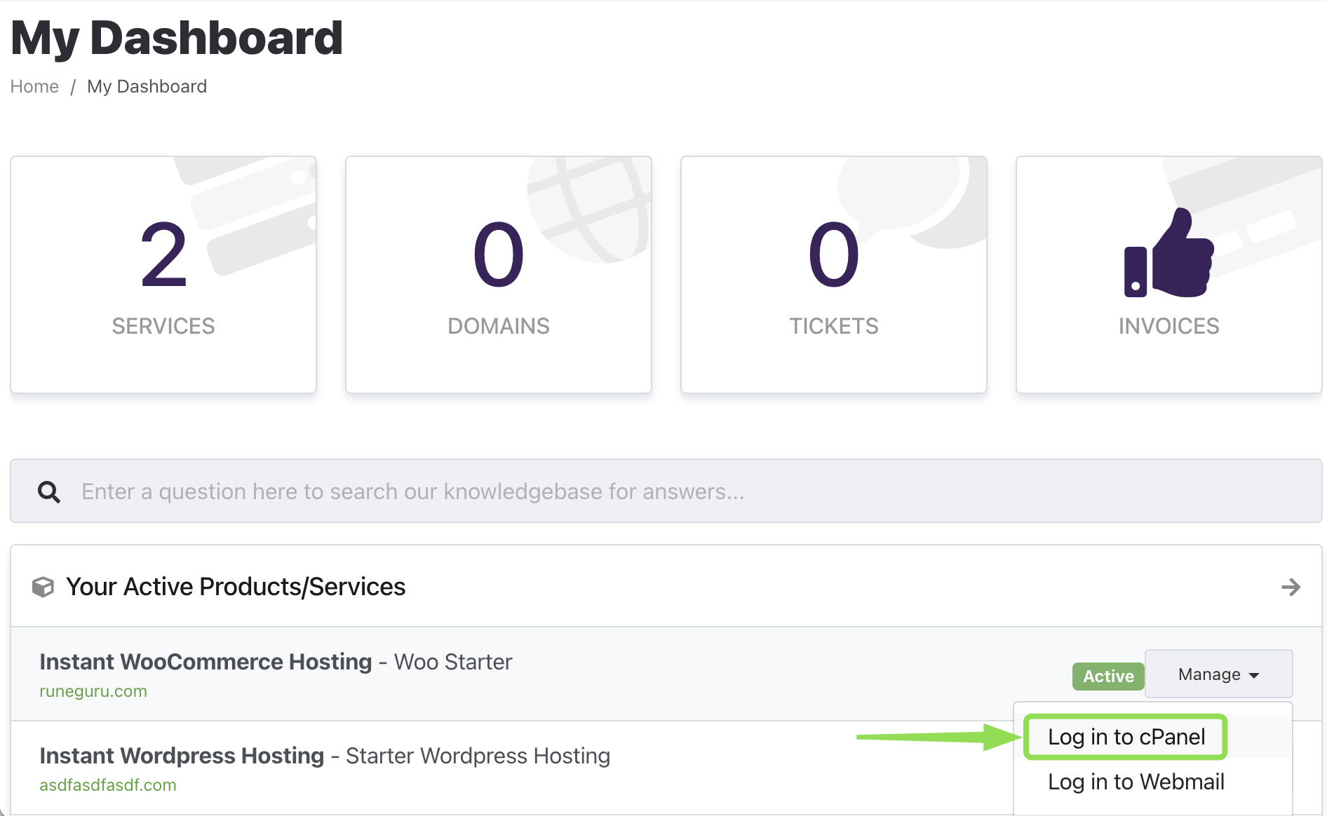Select Log in to cPanel
This screenshot has height=816, width=1327.
pyautogui.click(x=1126, y=737)
